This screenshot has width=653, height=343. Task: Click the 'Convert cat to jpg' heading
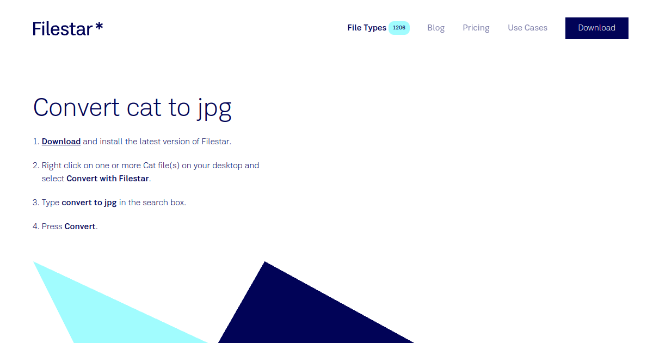(x=132, y=108)
